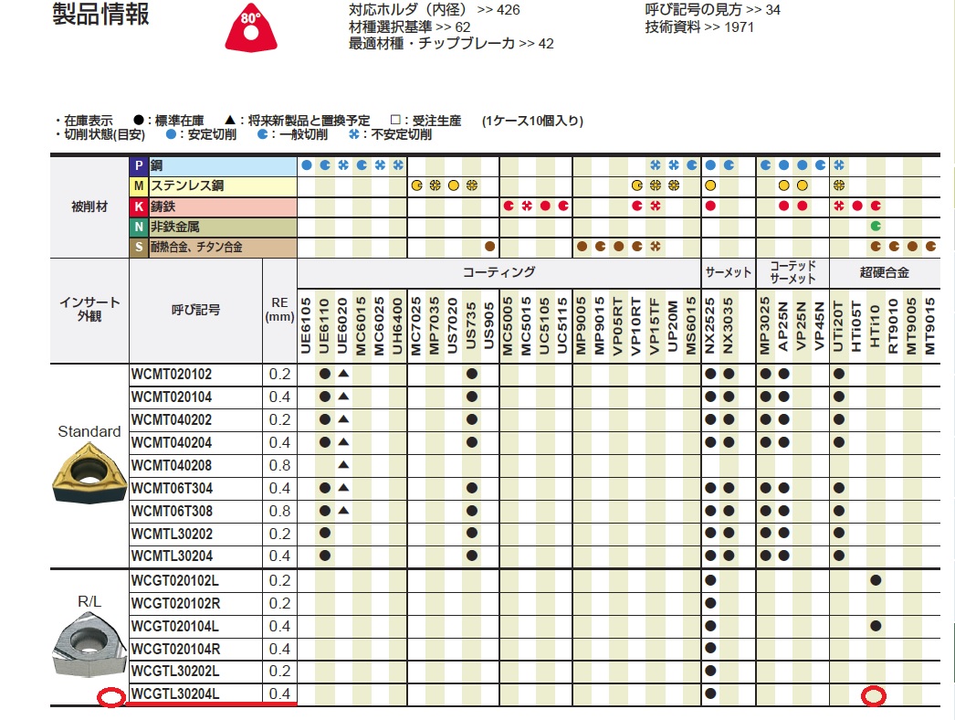Viewport: 955px width, 720px height.
Task: Click the yellow NX2525 dot in ステンレス鋼 row
Action: tap(710, 185)
